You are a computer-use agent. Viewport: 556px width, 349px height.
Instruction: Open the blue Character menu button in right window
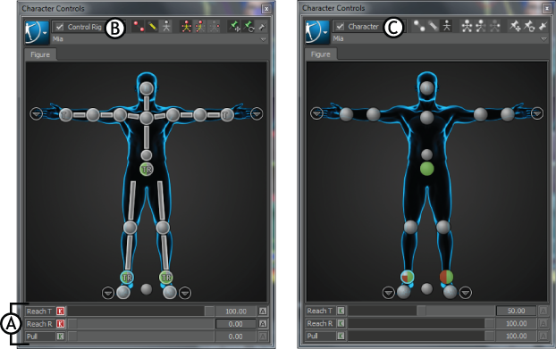[x=317, y=32]
